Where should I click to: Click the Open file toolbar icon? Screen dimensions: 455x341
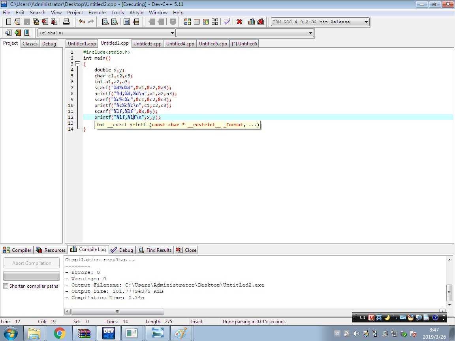pos(17,22)
